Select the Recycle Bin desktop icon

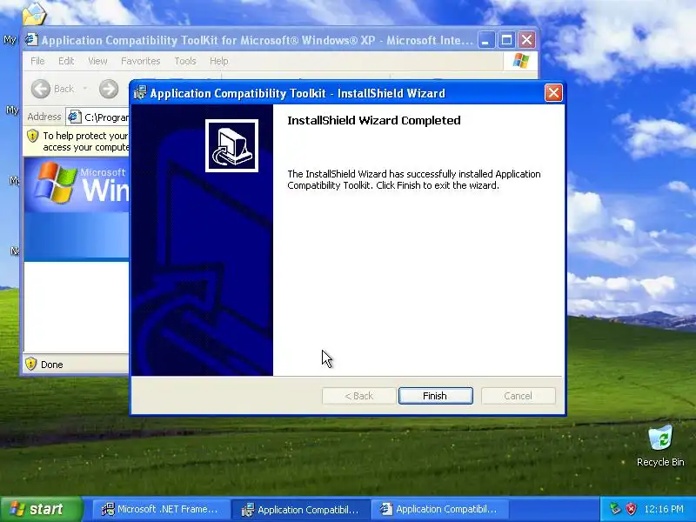pos(660,445)
